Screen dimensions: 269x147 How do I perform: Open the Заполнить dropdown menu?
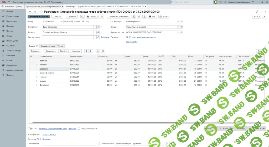coord(50,51)
